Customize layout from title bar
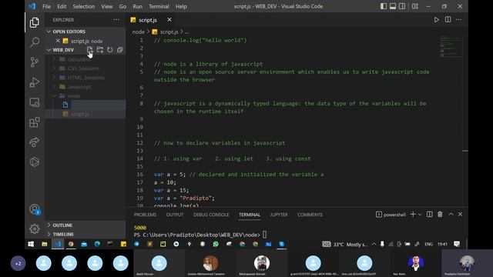 click(x=415, y=6)
